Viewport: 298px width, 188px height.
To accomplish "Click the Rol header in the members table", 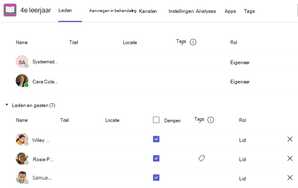I will click(242, 120).
